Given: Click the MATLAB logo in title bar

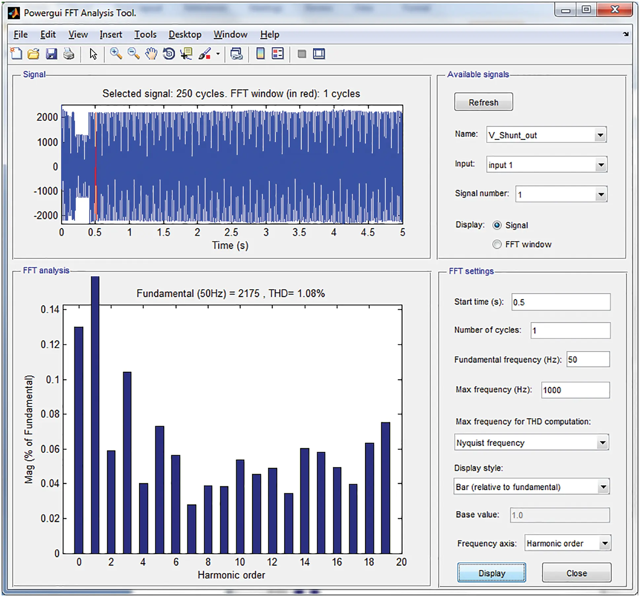Looking at the screenshot, I should [14, 13].
